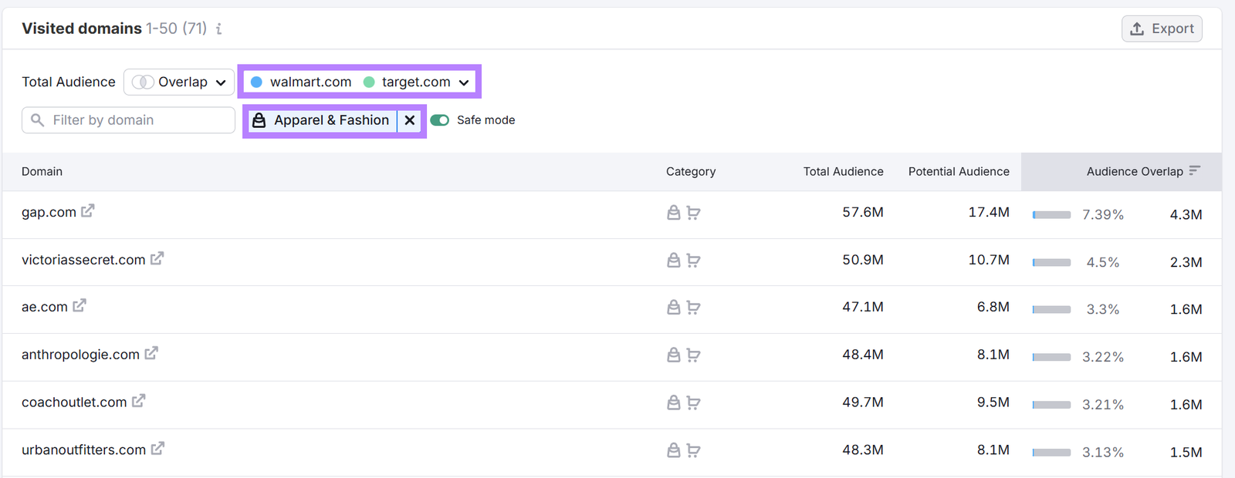
Task: Open Apparel & Fashion category filter
Action: (x=323, y=120)
